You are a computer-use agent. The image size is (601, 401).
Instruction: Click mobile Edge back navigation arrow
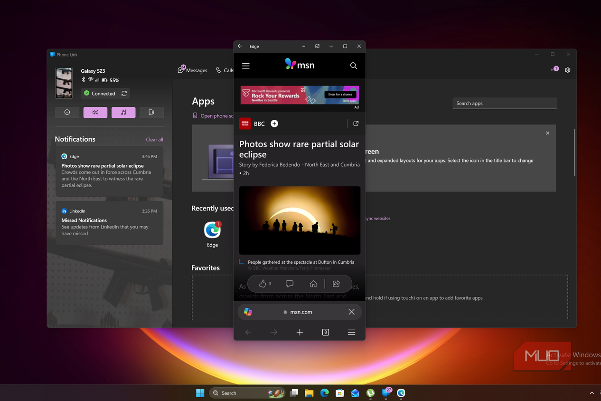[x=248, y=333]
